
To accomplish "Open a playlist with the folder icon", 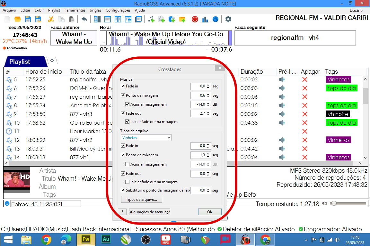I will pos(17,19).
